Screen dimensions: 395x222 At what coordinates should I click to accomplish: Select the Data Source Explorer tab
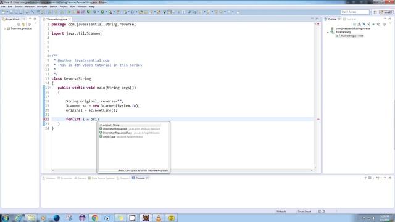point(101,178)
